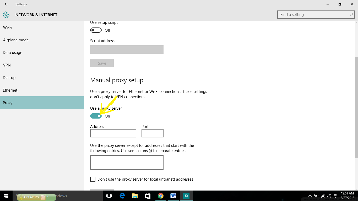The width and height of the screenshot is (358, 201).
Task: Click the Script address label
Action: click(x=102, y=41)
